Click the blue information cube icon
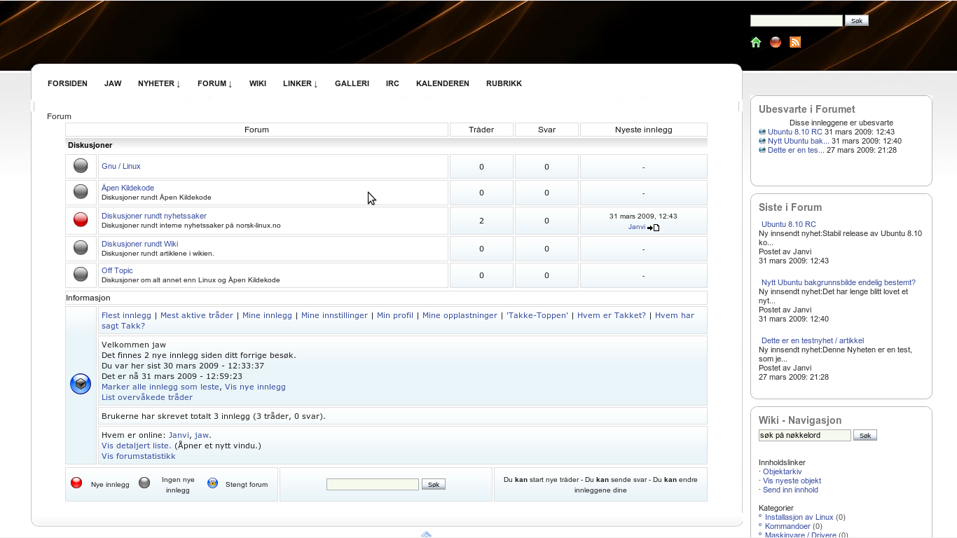The width and height of the screenshot is (957, 538). (81, 384)
